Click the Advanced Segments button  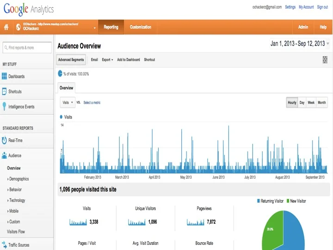pos(71,60)
